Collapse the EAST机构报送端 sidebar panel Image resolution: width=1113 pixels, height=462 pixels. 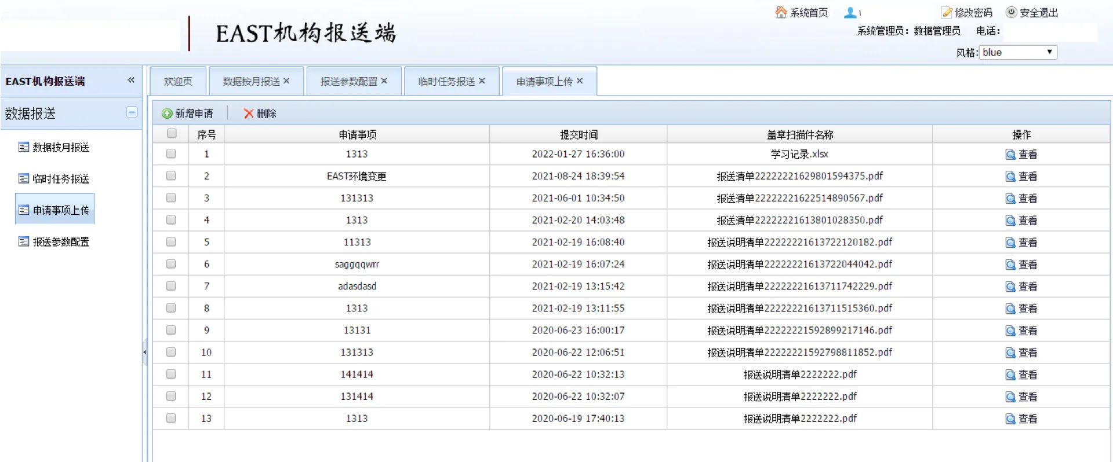[131, 80]
